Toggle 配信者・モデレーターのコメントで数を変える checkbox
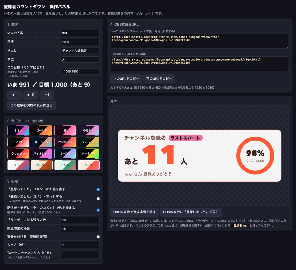 pos(98,210)
